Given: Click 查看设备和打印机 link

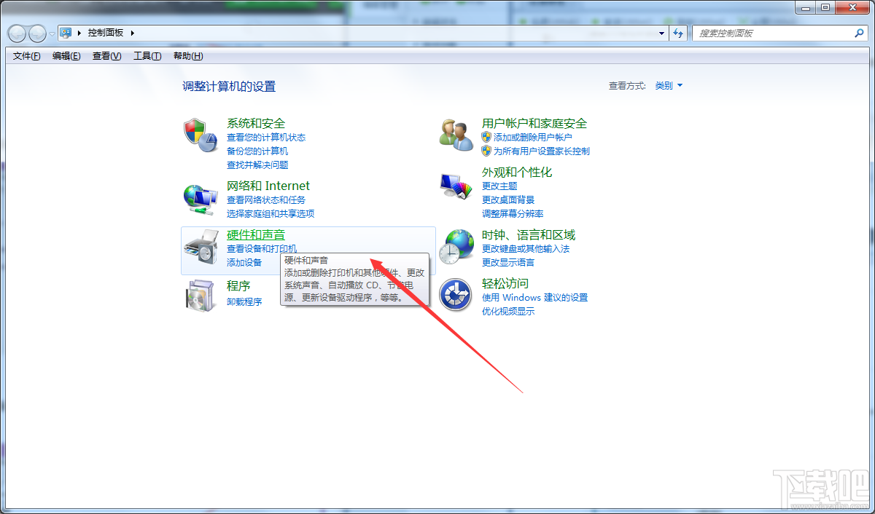Looking at the screenshot, I should [262, 248].
